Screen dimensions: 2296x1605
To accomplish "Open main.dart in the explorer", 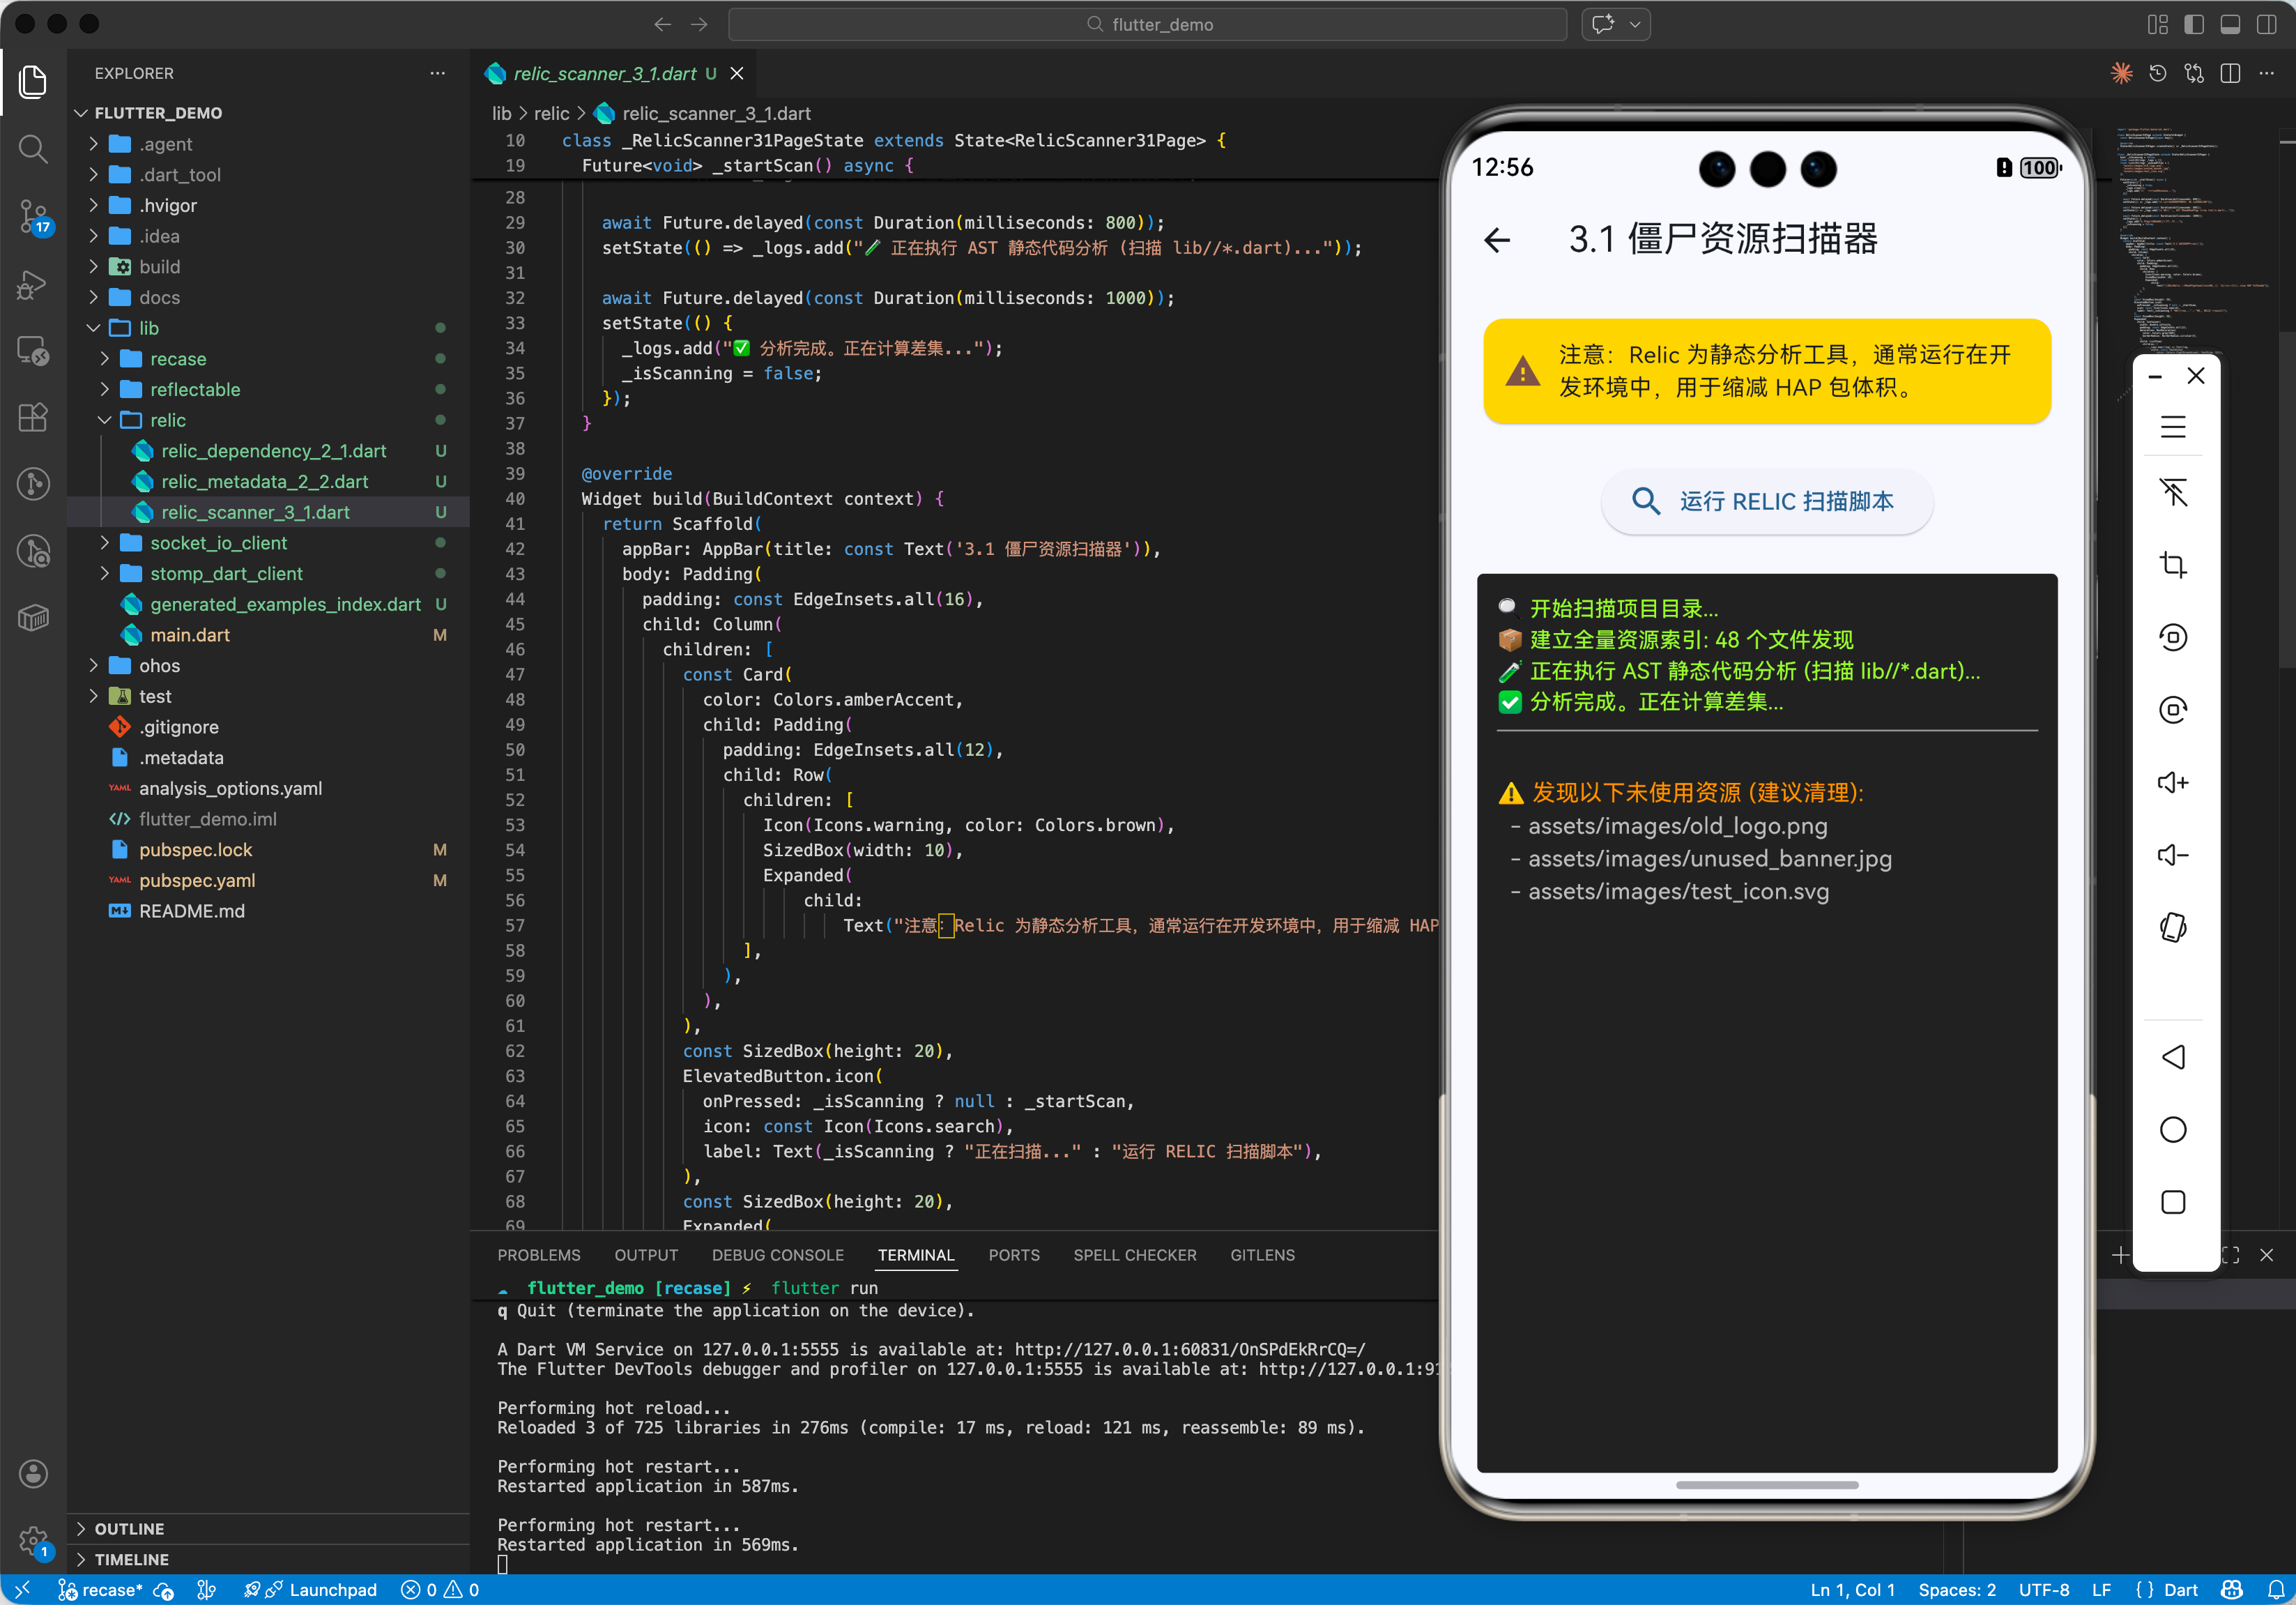I will point(190,635).
